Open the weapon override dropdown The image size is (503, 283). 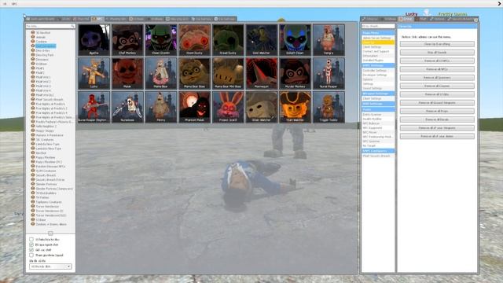[50, 266]
